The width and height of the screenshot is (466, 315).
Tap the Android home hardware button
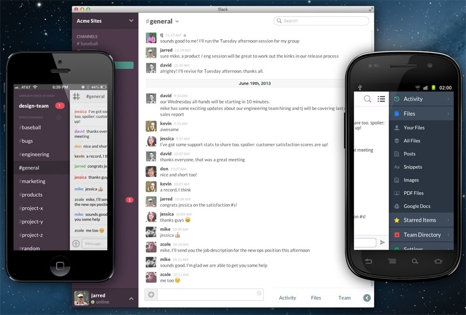[x=439, y=261]
